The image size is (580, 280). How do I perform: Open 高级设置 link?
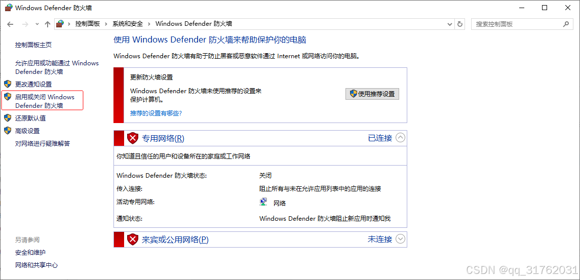point(27,131)
